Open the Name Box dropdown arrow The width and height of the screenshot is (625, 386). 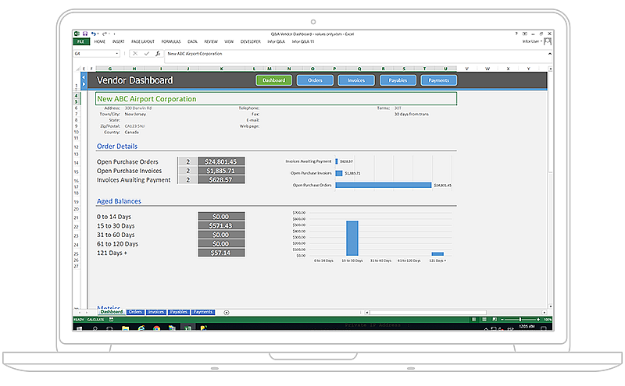pyautogui.click(x=117, y=54)
